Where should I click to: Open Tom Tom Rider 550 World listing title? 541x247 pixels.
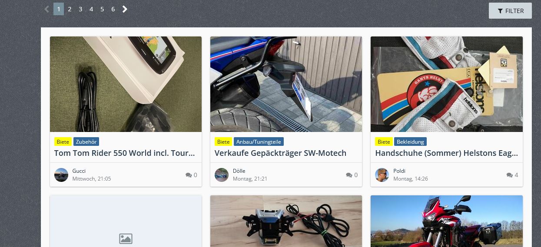coord(125,153)
